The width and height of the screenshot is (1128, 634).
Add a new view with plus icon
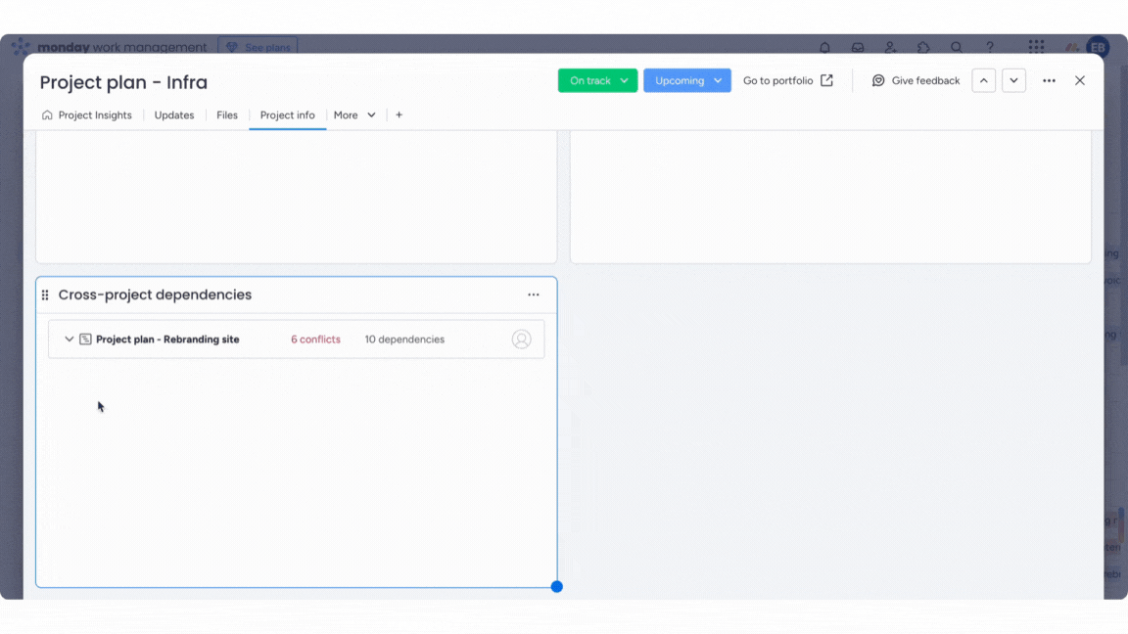click(399, 115)
